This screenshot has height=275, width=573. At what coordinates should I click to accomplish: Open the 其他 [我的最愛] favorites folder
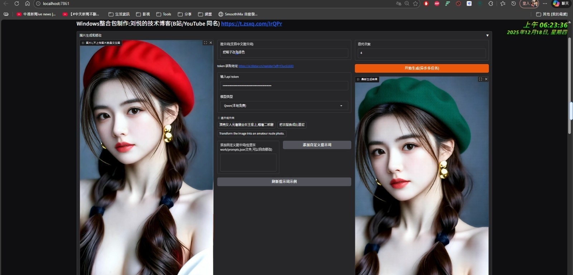(x=552, y=14)
